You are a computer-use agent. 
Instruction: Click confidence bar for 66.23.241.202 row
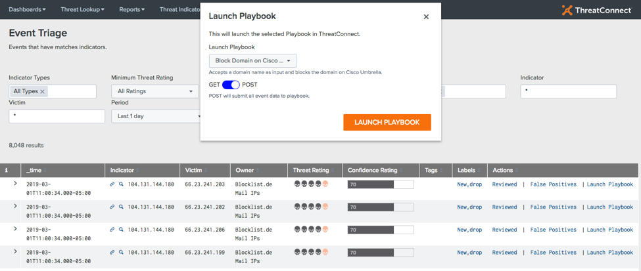tap(381, 207)
